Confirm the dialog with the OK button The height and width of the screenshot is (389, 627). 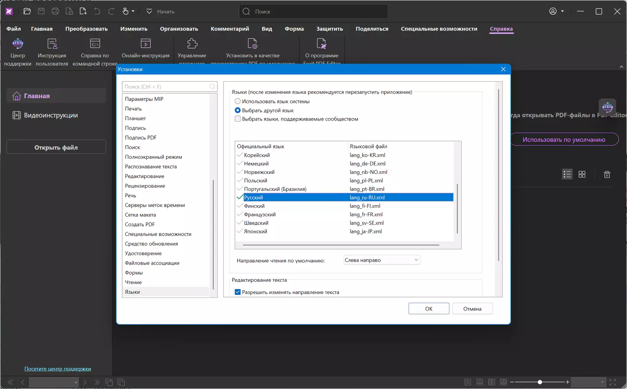429,309
